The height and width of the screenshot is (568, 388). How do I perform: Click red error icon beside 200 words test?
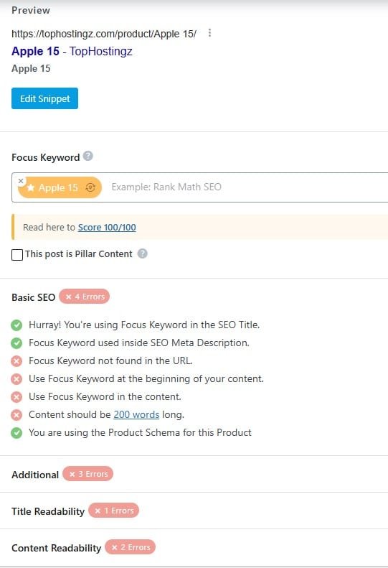[16, 415]
